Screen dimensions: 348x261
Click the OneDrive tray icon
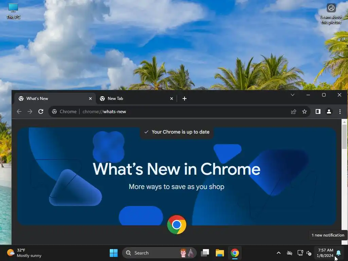(x=290, y=253)
